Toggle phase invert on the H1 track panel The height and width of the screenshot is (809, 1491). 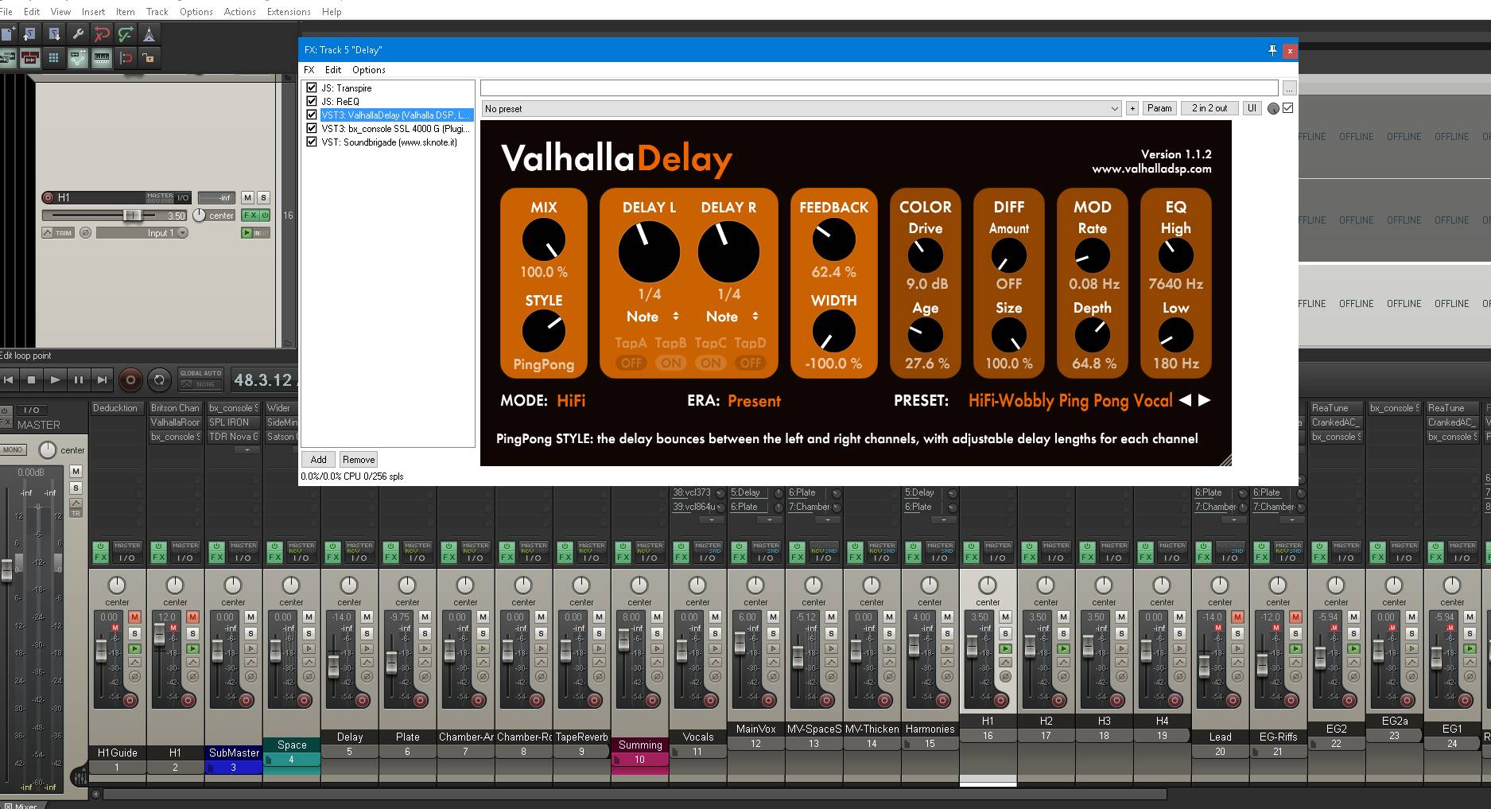tap(85, 233)
